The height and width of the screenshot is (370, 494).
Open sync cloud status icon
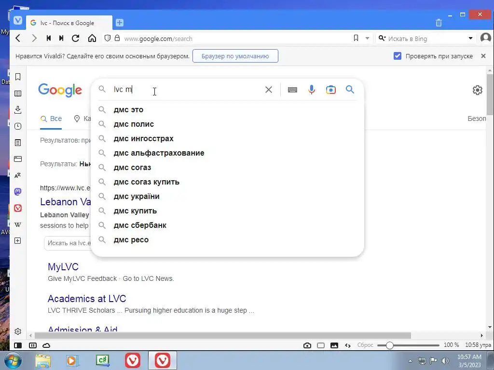pyautogui.click(x=46, y=345)
